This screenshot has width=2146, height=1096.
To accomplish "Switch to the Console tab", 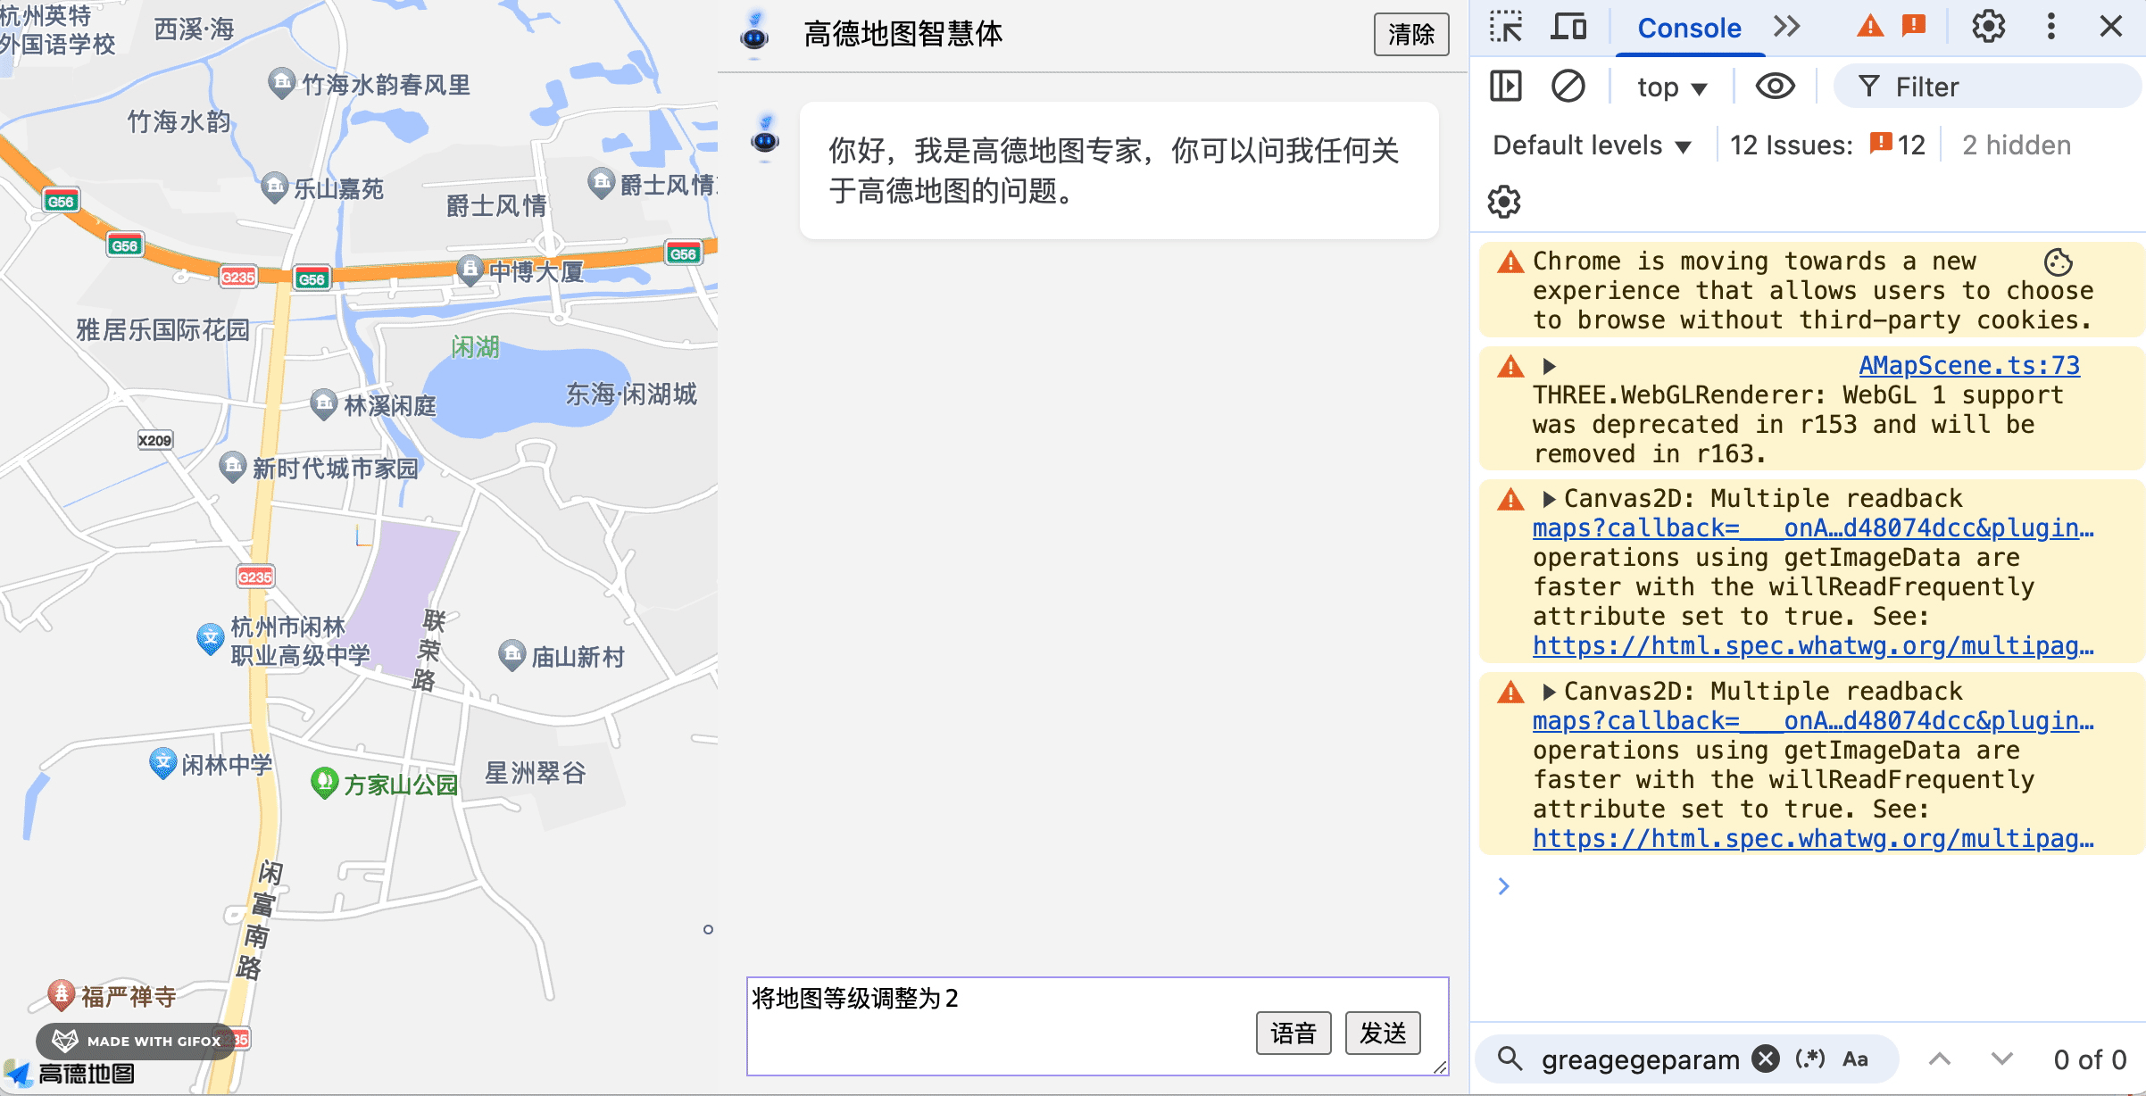I will point(1689,28).
